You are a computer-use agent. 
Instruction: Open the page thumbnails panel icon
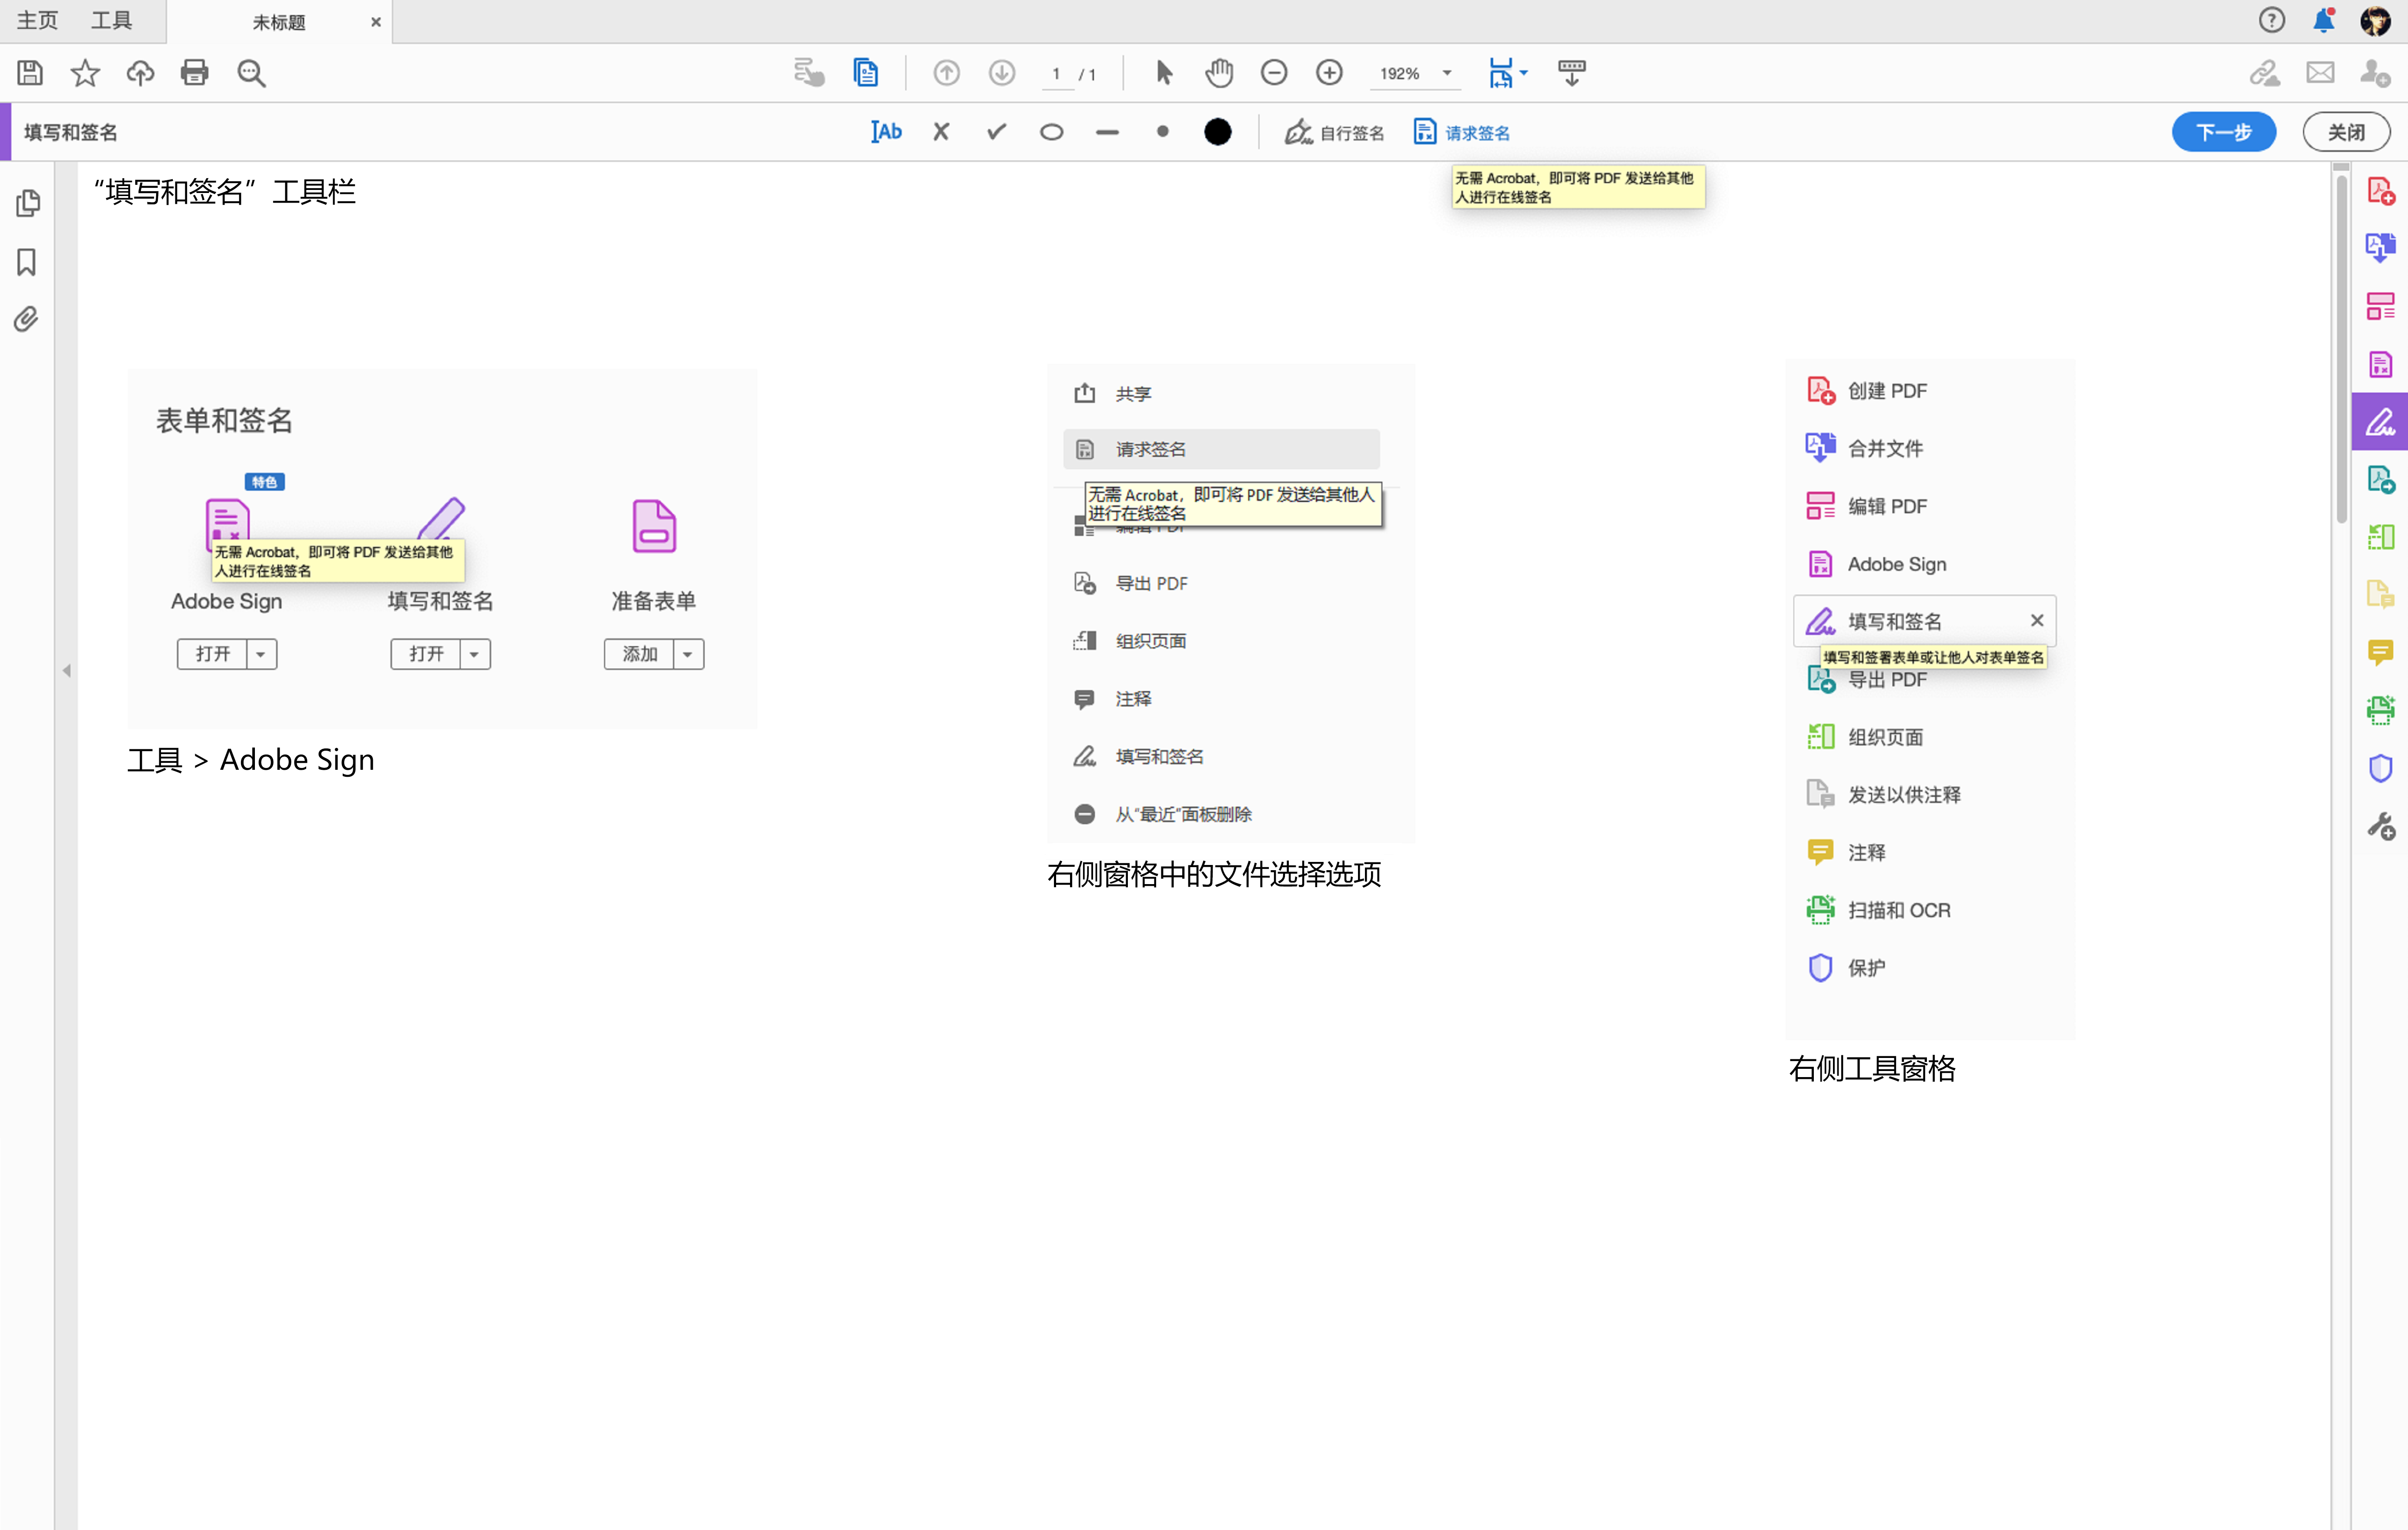tap(28, 204)
